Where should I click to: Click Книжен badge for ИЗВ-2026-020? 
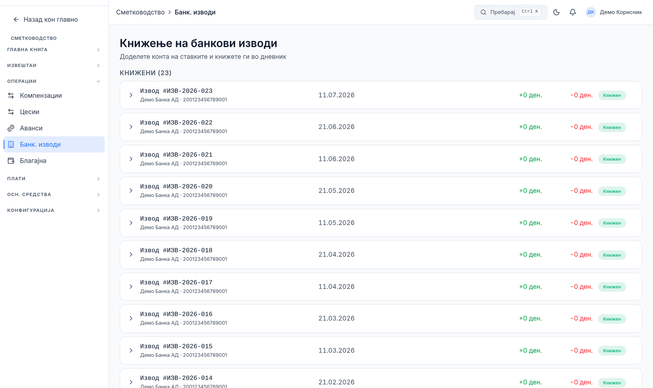coord(612,191)
